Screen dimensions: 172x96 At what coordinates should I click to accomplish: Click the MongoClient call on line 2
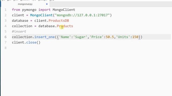click(41, 15)
